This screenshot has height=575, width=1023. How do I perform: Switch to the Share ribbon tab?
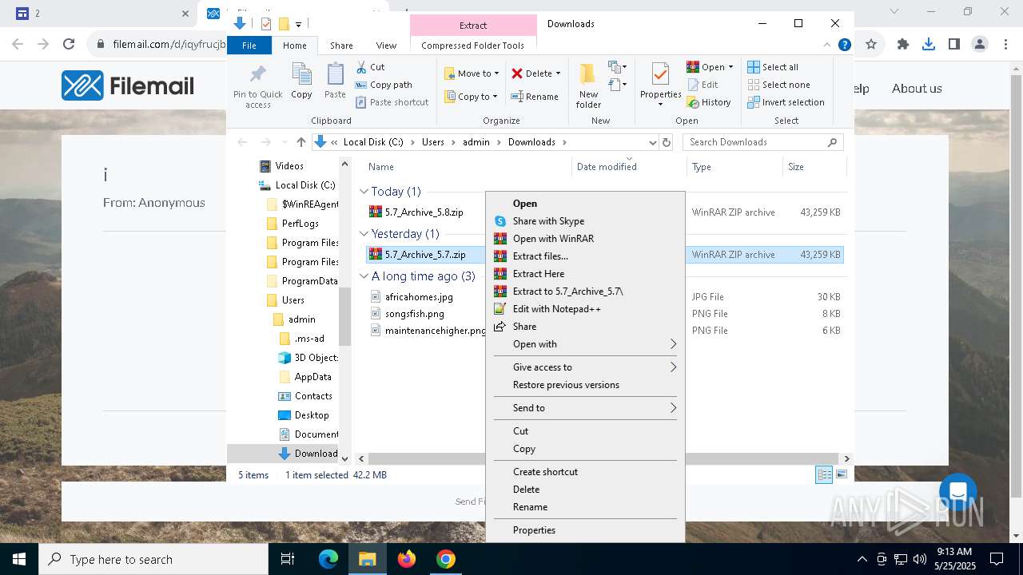pos(341,46)
